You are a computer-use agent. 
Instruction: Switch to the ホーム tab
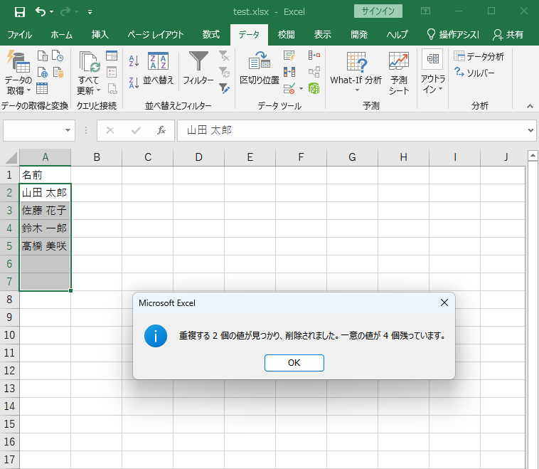pyautogui.click(x=62, y=35)
